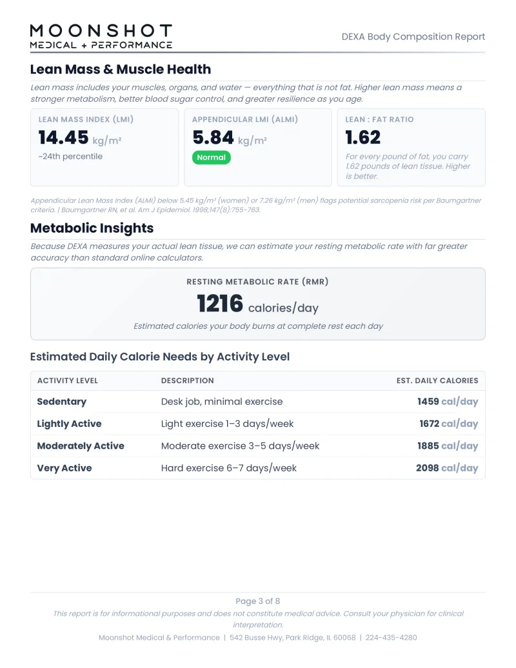This screenshot has height=668, width=516.
Task: Click the Very Active 2098 cal/day value
Action: pyautogui.click(x=447, y=468)
